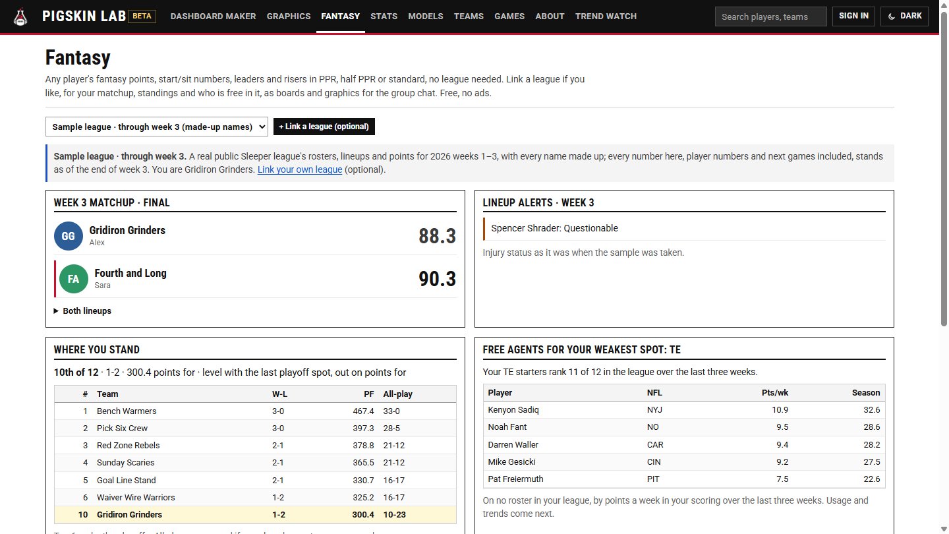949x534 pixels.
Task: Click the PF column header in standings
Action: tap(369, 394)
